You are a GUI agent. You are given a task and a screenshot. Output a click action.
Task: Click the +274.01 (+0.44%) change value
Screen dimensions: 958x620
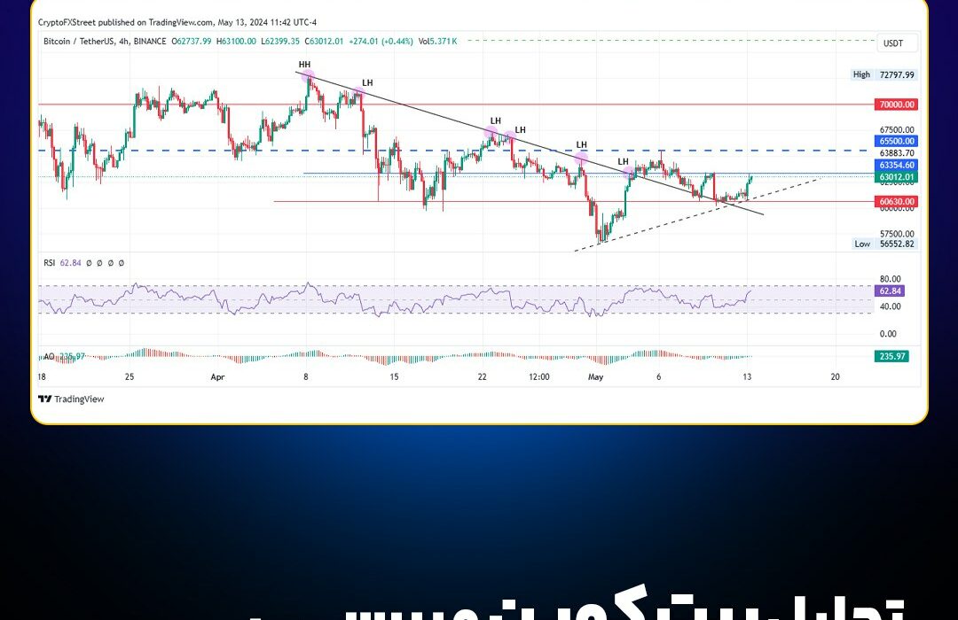point(381,42)
